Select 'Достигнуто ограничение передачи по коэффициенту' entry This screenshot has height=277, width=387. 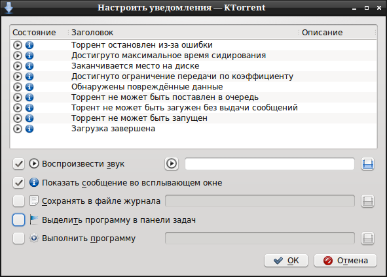194,76
